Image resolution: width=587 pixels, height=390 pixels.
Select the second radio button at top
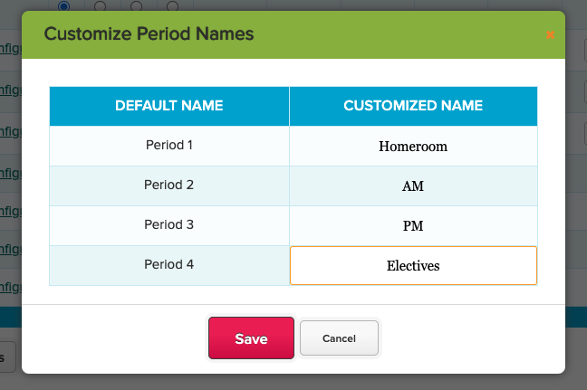point(100,5)
